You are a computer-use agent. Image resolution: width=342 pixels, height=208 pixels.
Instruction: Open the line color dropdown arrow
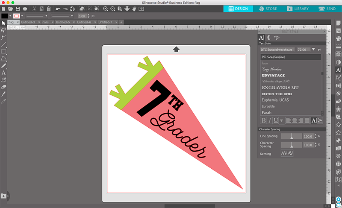tap(22, 16)
